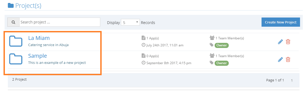
Task: Open the Display records dropdown
Action: (x=130, y=22)
